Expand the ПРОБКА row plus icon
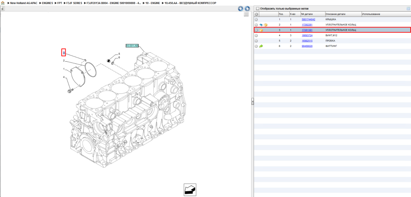The width and height of the screenshot is (411, 197). tap(256, 41)
